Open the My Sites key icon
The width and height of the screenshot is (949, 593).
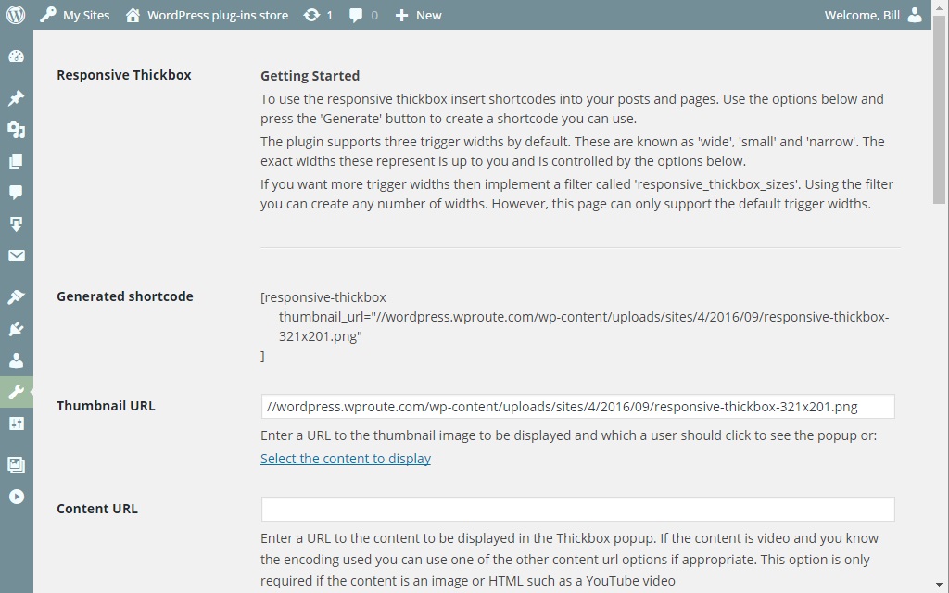tap(48, 15)
